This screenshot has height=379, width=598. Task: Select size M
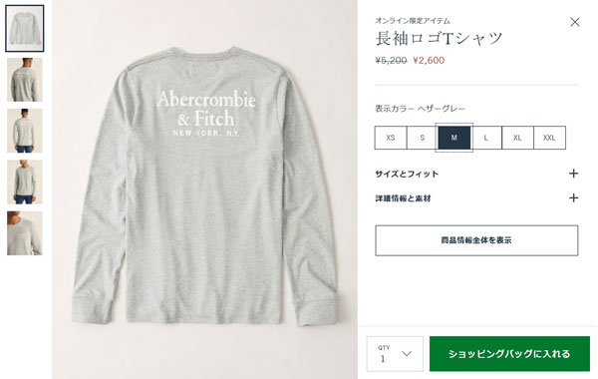click(x=453, y=138)
